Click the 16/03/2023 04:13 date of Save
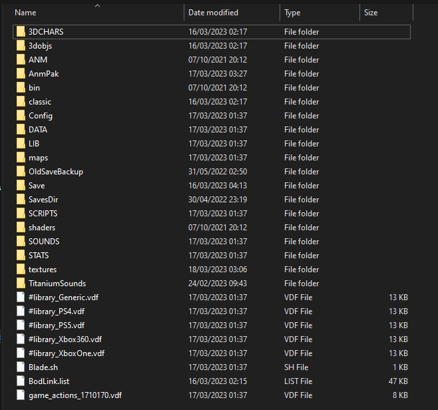The width and height of the screenshot is (438, 410). tap(218, 186)
